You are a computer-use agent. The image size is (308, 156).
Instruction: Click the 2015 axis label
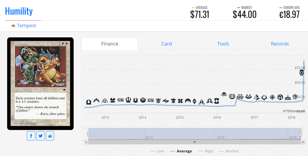[180, 117]
